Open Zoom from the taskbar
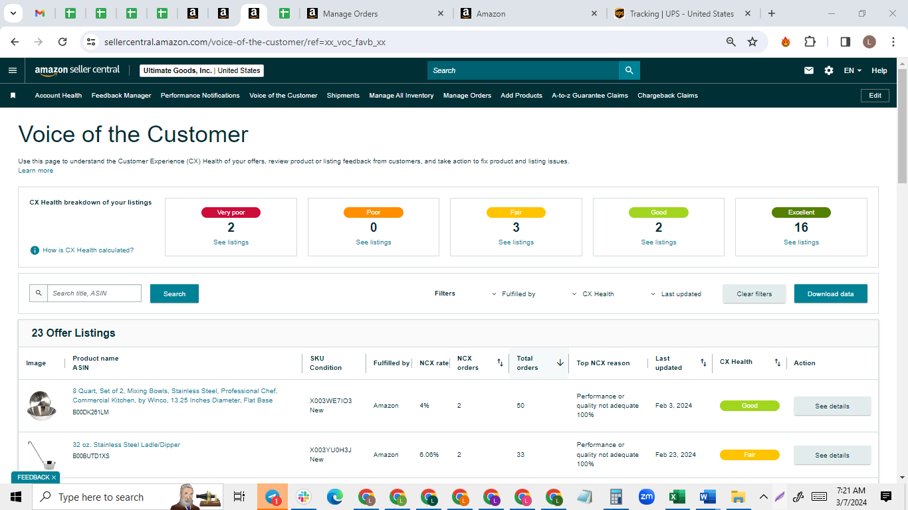This screenshot has width=908, height=510. [x=646, y=497]
